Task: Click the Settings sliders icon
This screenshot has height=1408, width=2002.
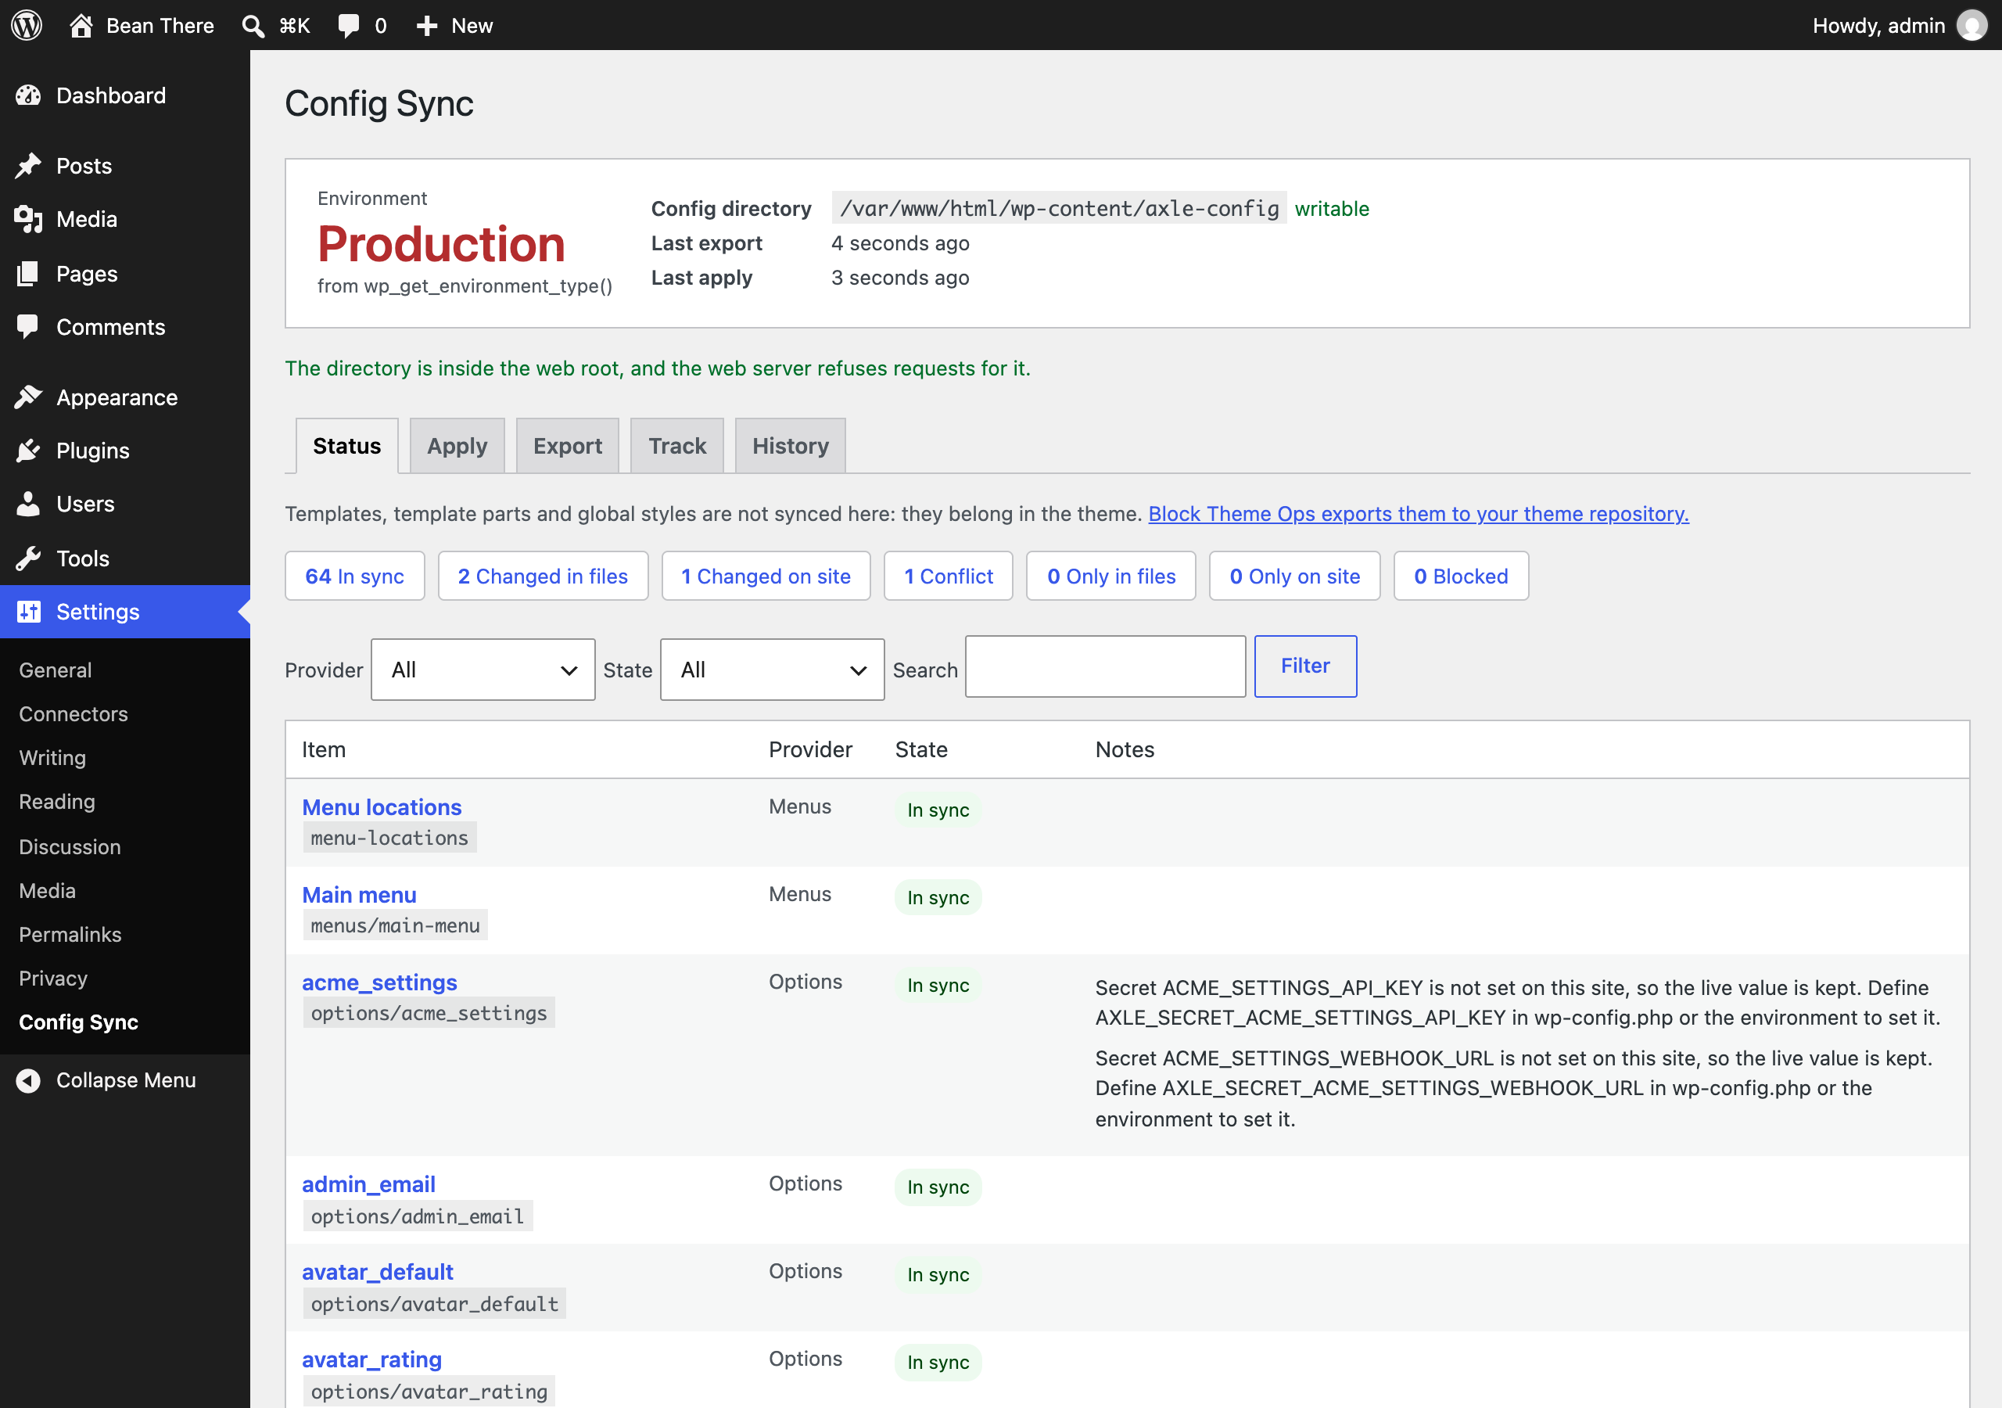Action: coord(28,612)
